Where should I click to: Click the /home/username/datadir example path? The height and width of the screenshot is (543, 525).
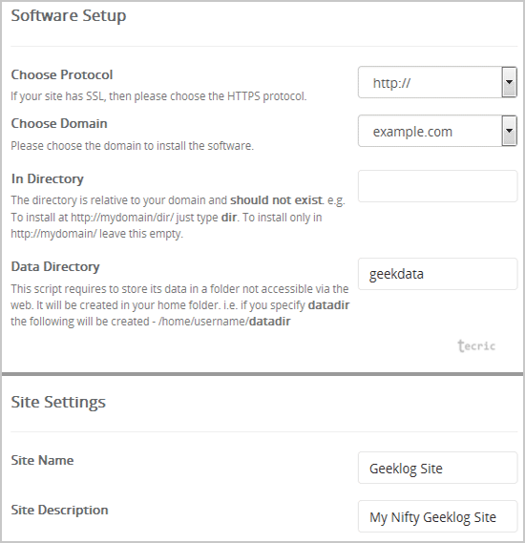point(224,322)
